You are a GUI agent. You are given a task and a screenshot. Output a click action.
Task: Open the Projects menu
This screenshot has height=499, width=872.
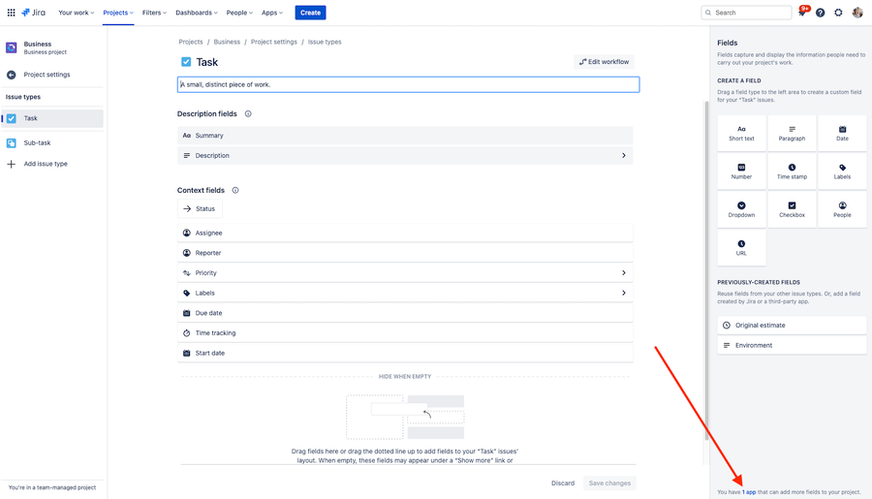(118, 13)
